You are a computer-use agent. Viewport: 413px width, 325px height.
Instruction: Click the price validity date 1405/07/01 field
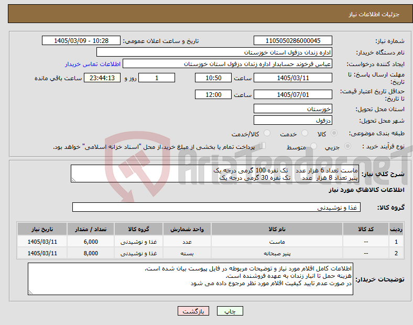point(292,94)
